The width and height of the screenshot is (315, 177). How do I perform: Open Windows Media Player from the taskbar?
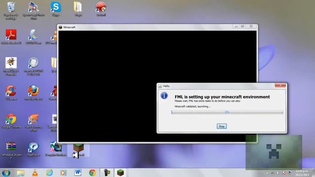tap(63, 173)
